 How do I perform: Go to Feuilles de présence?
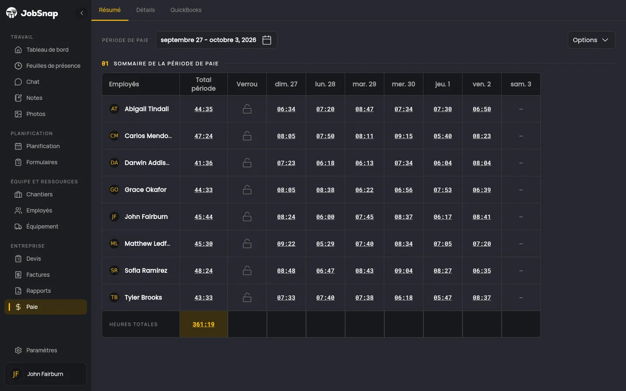46,66
